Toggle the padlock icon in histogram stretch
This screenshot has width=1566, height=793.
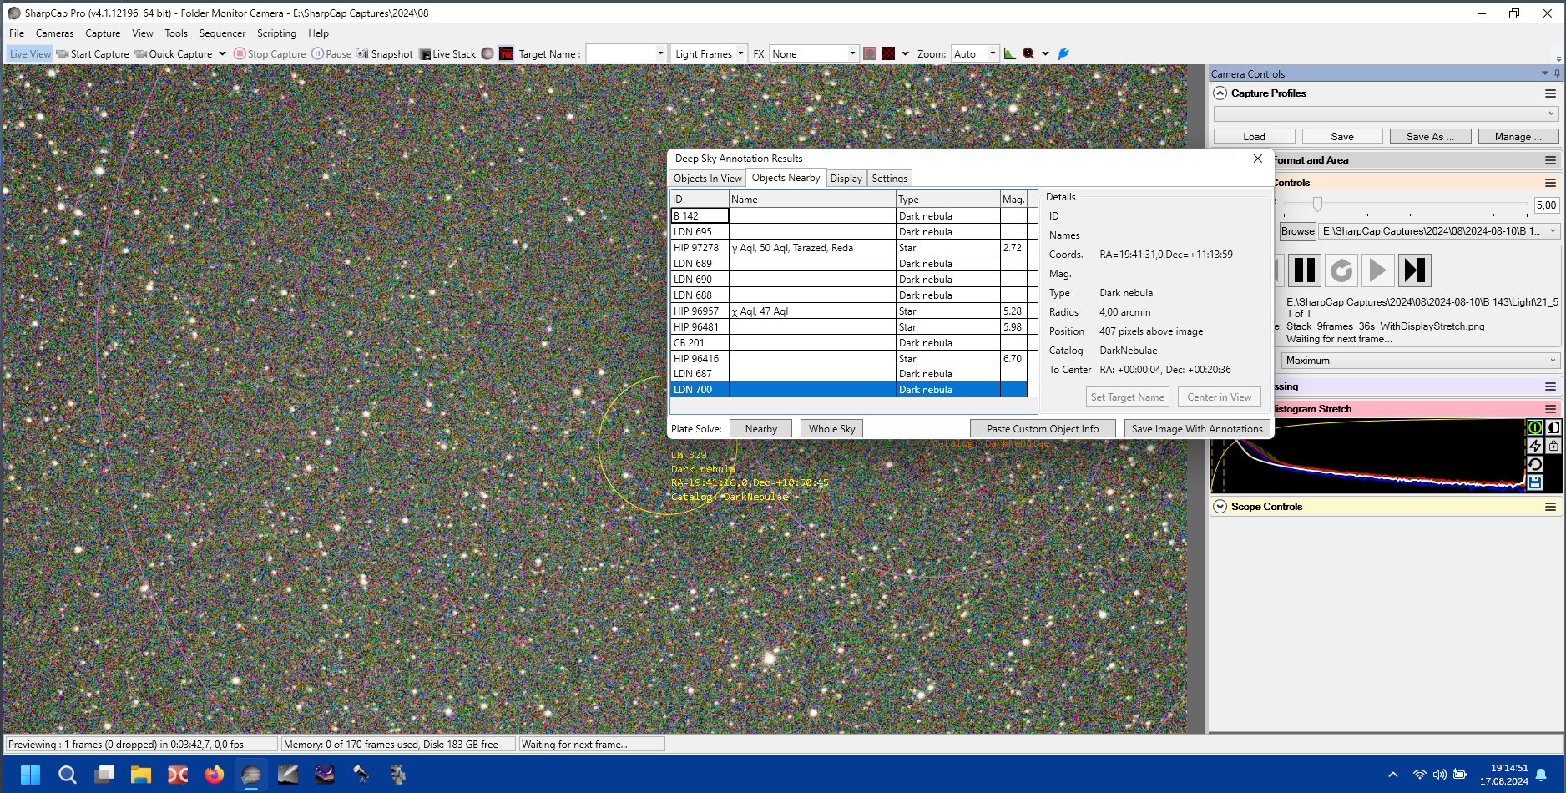pos(1553,446)
